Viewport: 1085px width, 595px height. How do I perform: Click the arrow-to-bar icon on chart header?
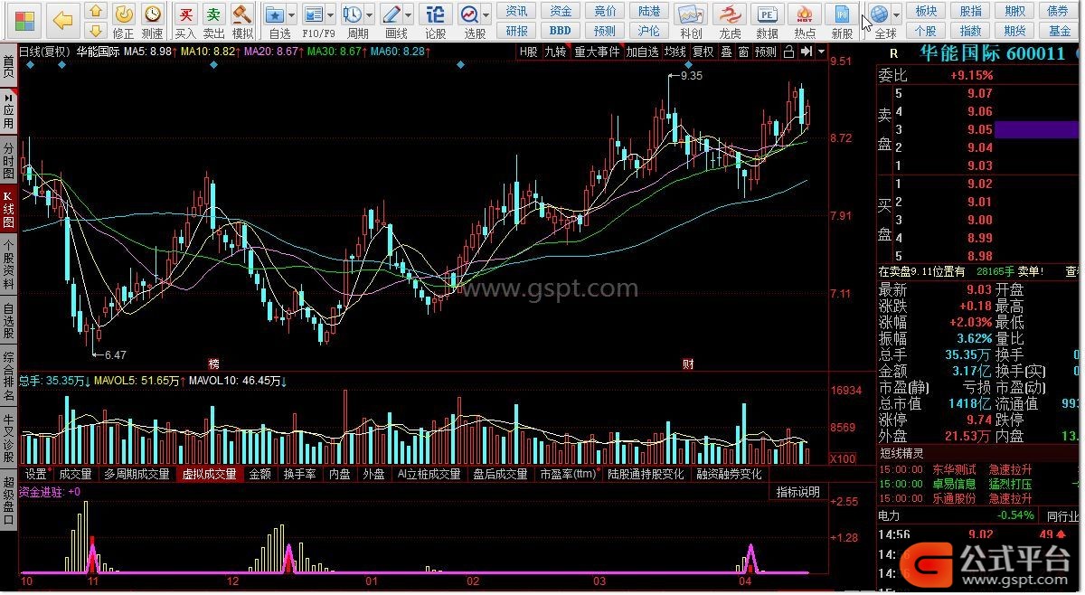807,52
